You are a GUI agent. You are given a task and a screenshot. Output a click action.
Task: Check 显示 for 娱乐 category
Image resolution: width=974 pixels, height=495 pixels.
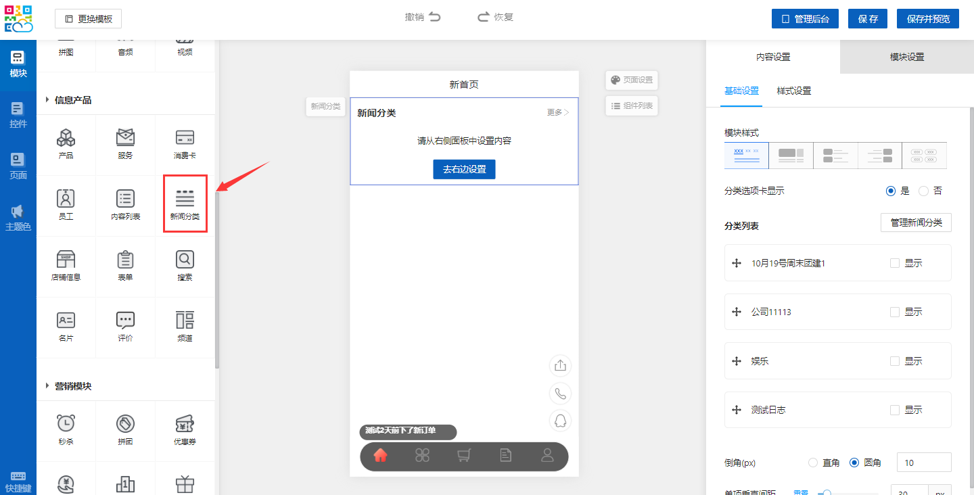coord(895,361)
